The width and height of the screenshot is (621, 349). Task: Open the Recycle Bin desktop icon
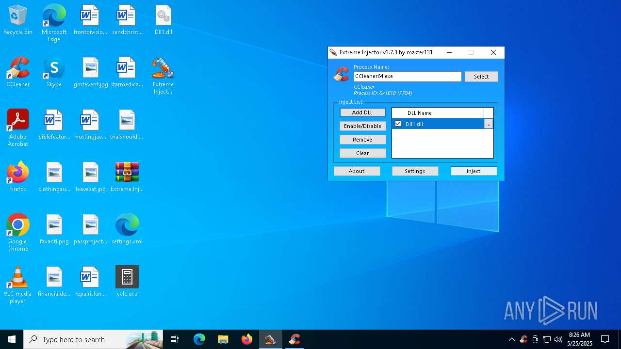18,20
